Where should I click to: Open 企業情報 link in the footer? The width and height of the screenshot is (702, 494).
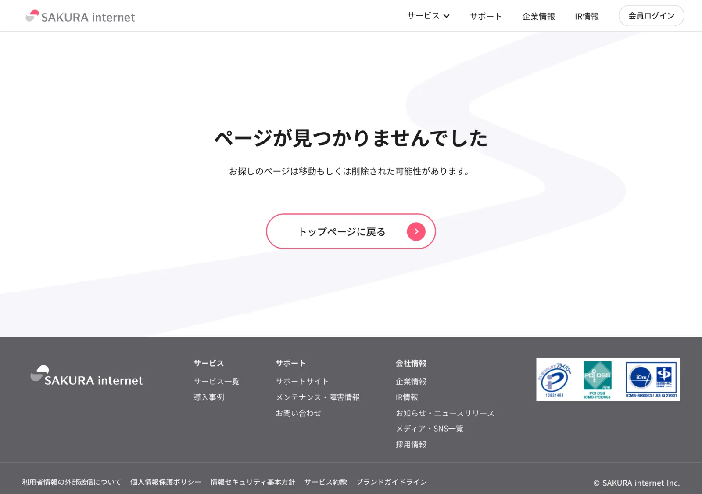(x=411, y=381)
